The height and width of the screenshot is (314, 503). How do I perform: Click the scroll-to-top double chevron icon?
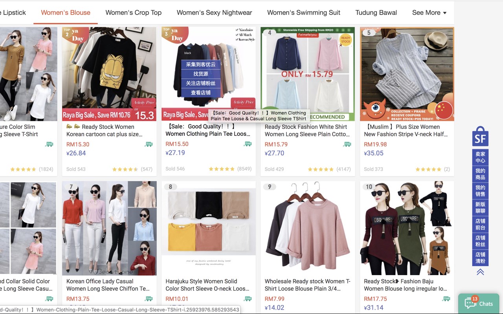[x=480, y=272]
